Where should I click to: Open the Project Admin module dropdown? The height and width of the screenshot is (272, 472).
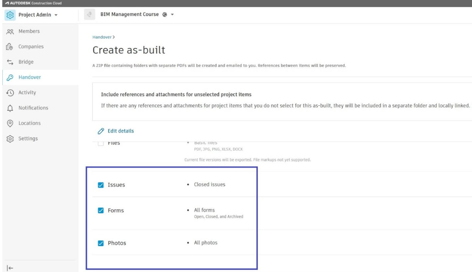(x=56, y=15)
